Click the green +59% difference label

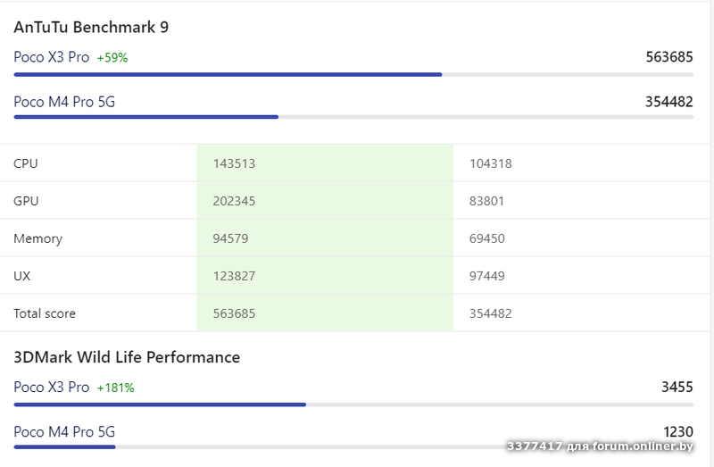coord(112,57)
